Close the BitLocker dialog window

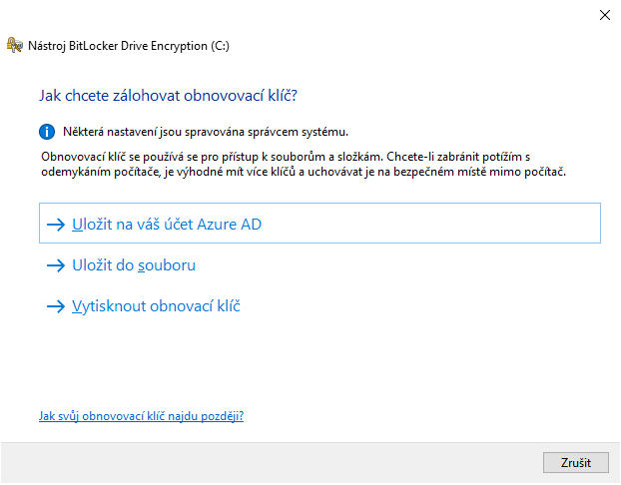(x=604, y=15)
